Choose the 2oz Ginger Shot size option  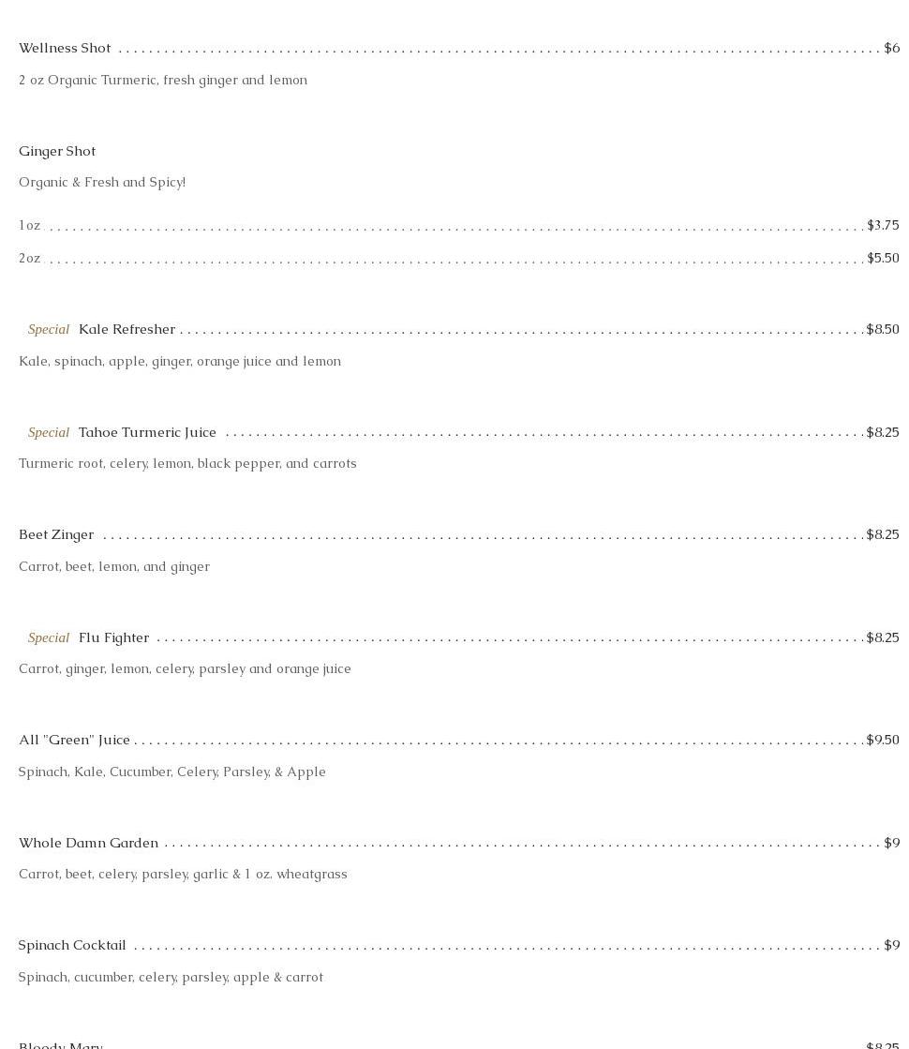tap(30, 258)
